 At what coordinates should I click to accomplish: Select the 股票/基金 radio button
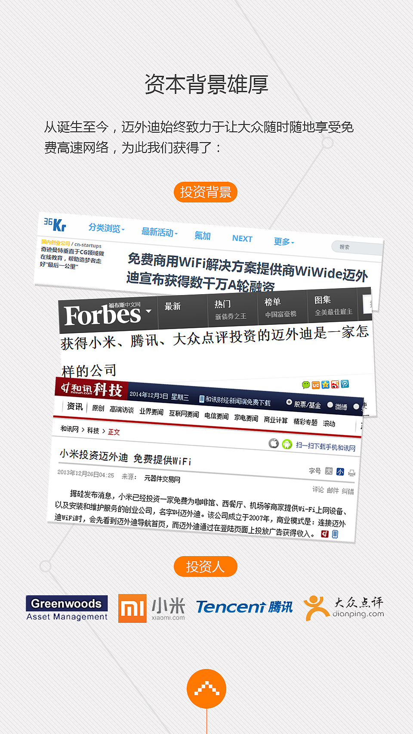pyautogui.click(x=289, y=402)
